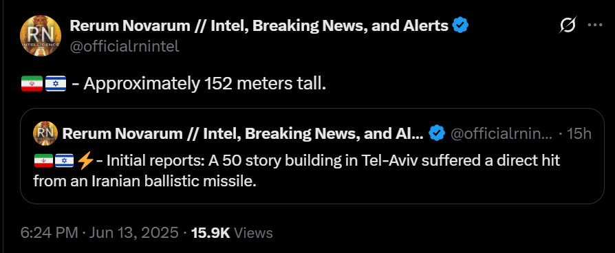The width and height of the screenshot is (615, 253).
Task: Click the 'Approximately 152 meters tall' post text
Action: pyautogui.click(x=204, y=84)
